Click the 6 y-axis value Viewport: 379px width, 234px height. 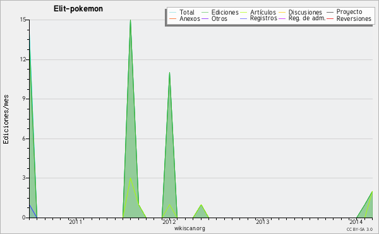click(24, 139)
